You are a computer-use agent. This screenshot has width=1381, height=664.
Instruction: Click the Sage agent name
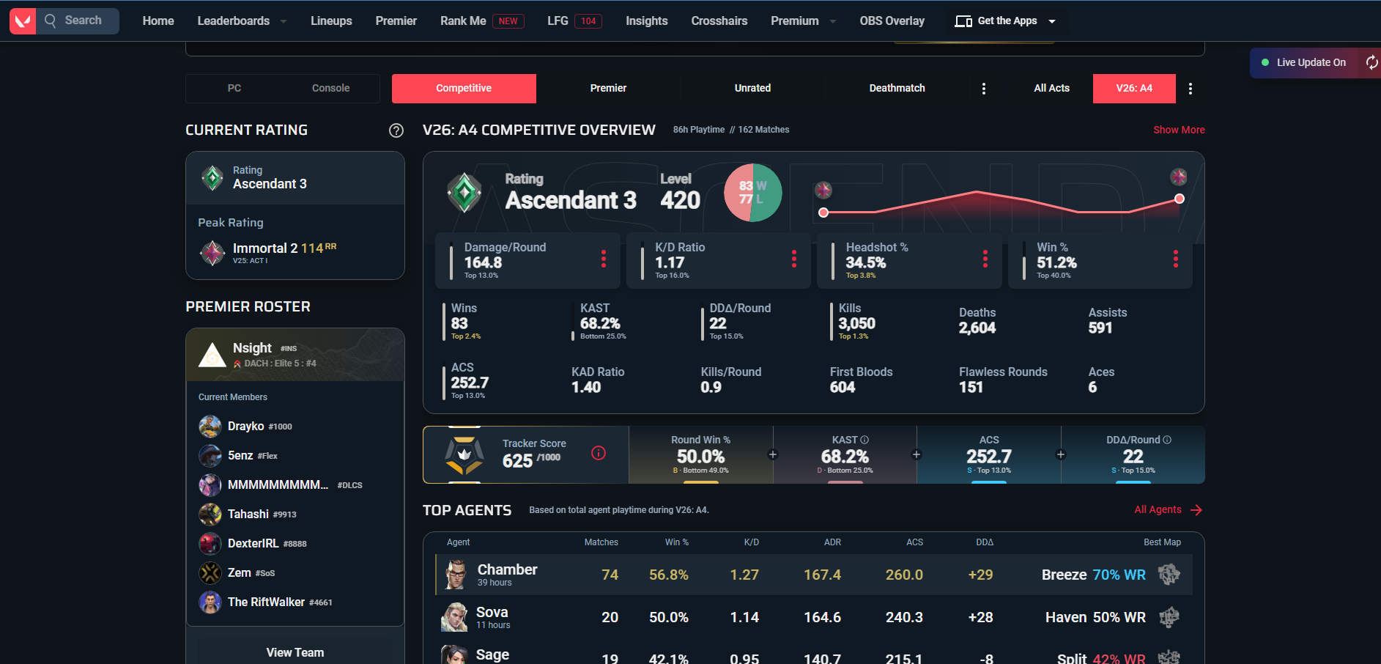[x=492, y=654]
